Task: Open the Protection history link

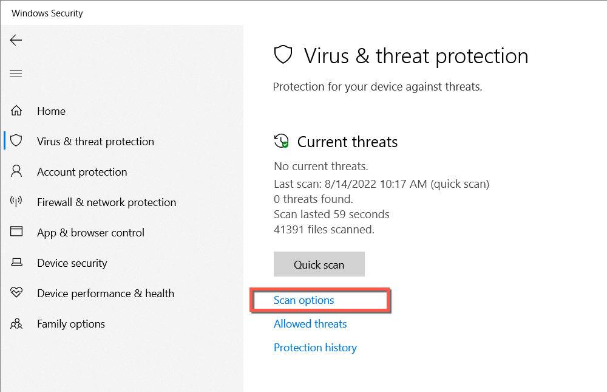Action: point(315,348)
